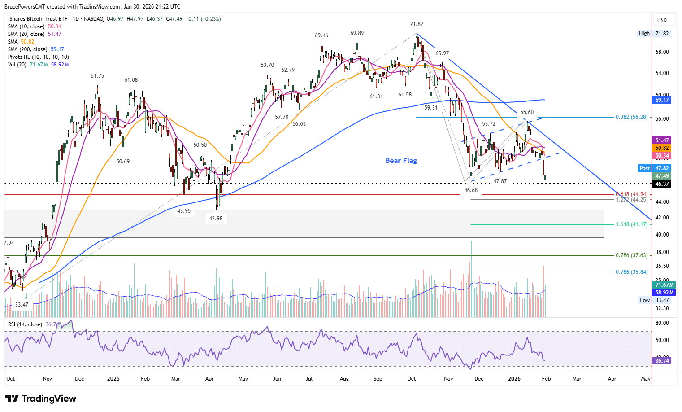Click the 50.34 SMA 10 price tag
The width and height of the screenshot is (682, 412).
click(x=662, y=156)
